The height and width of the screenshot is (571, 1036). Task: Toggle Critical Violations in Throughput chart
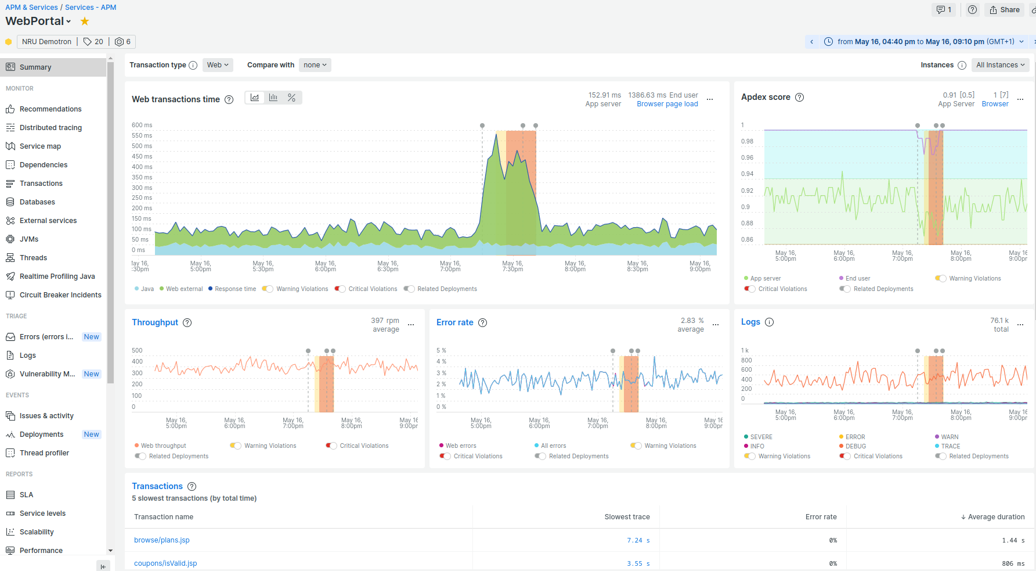(331, 446)
